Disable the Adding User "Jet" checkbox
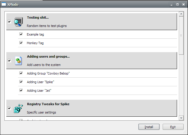The image size is (188, 135). tap(21, 90)
